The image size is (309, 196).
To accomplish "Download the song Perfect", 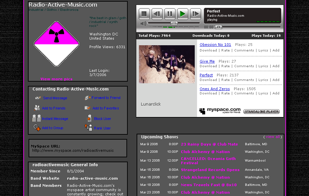I will [x=208, y=80].
